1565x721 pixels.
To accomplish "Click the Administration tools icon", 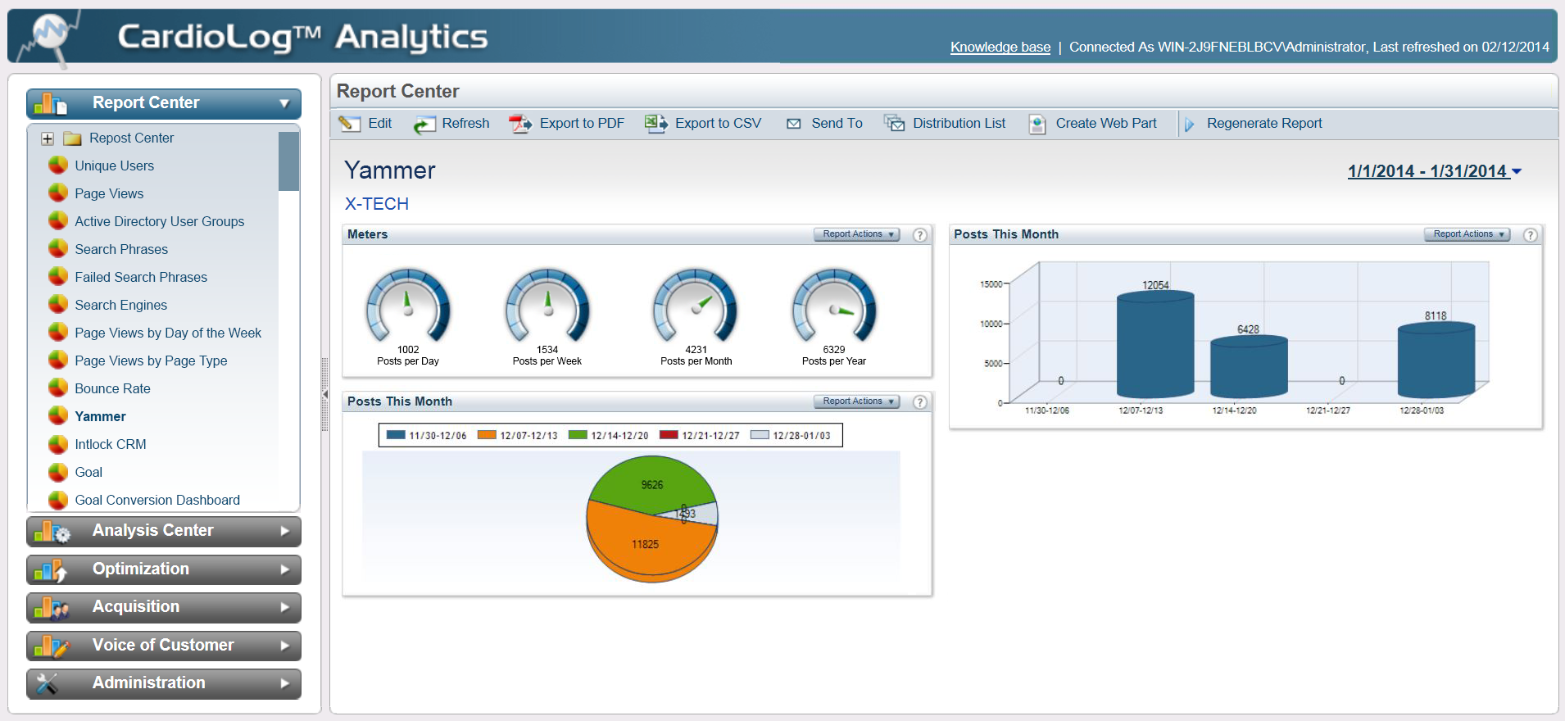I will click(48, 683).
